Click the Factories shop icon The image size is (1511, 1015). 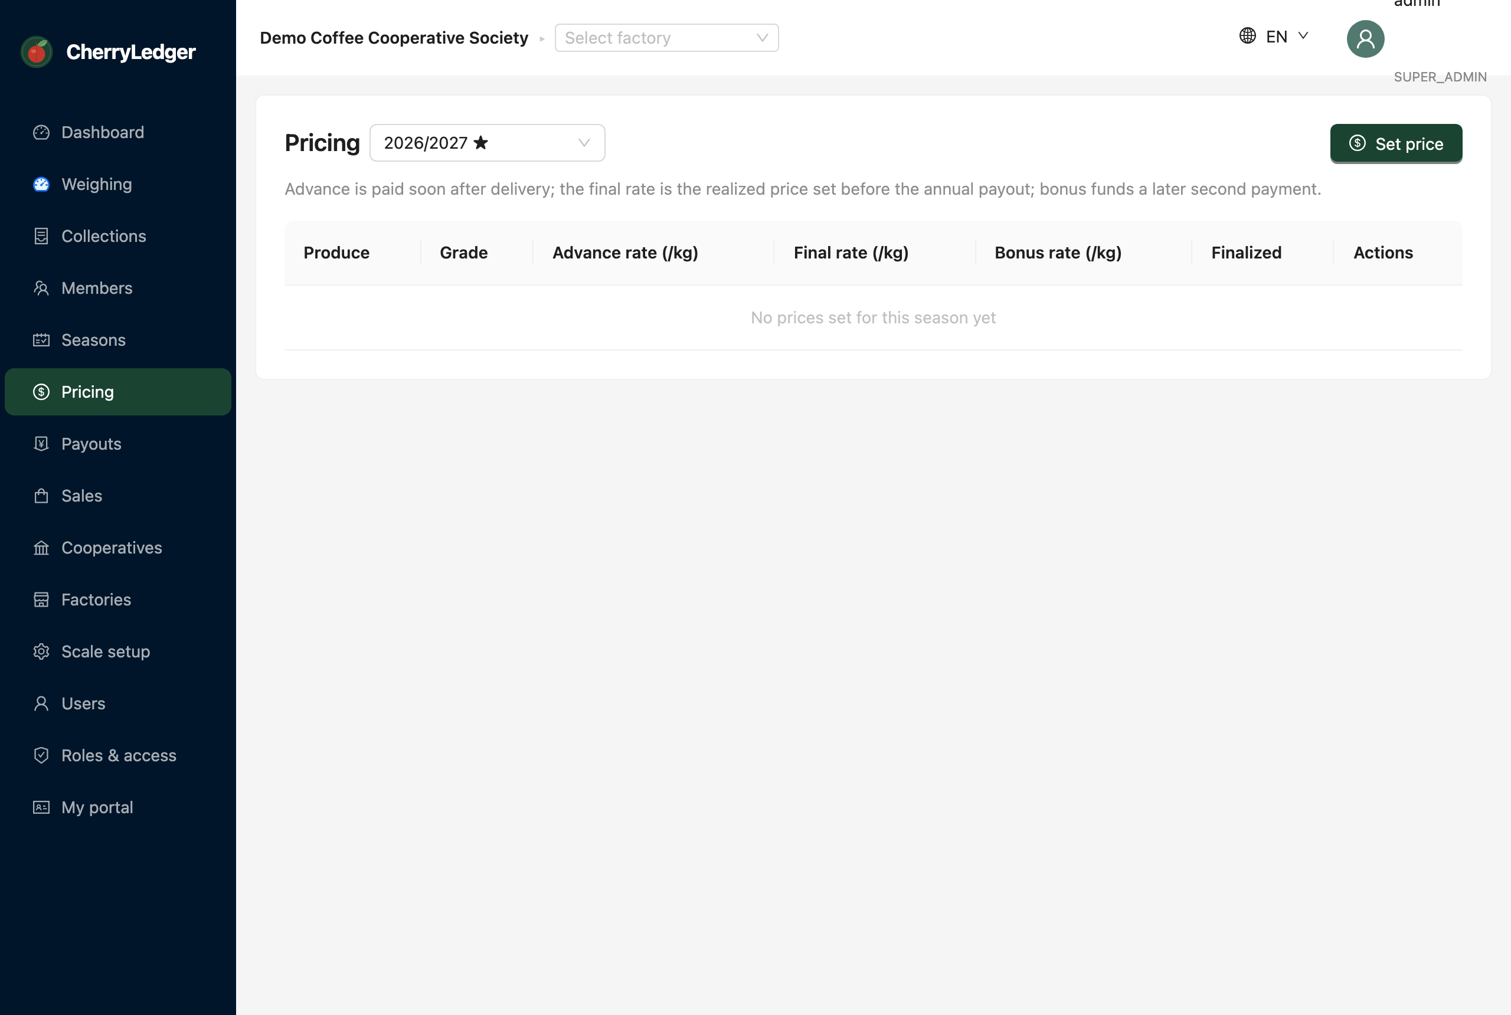pyautogui.click(x=41, y=600)
